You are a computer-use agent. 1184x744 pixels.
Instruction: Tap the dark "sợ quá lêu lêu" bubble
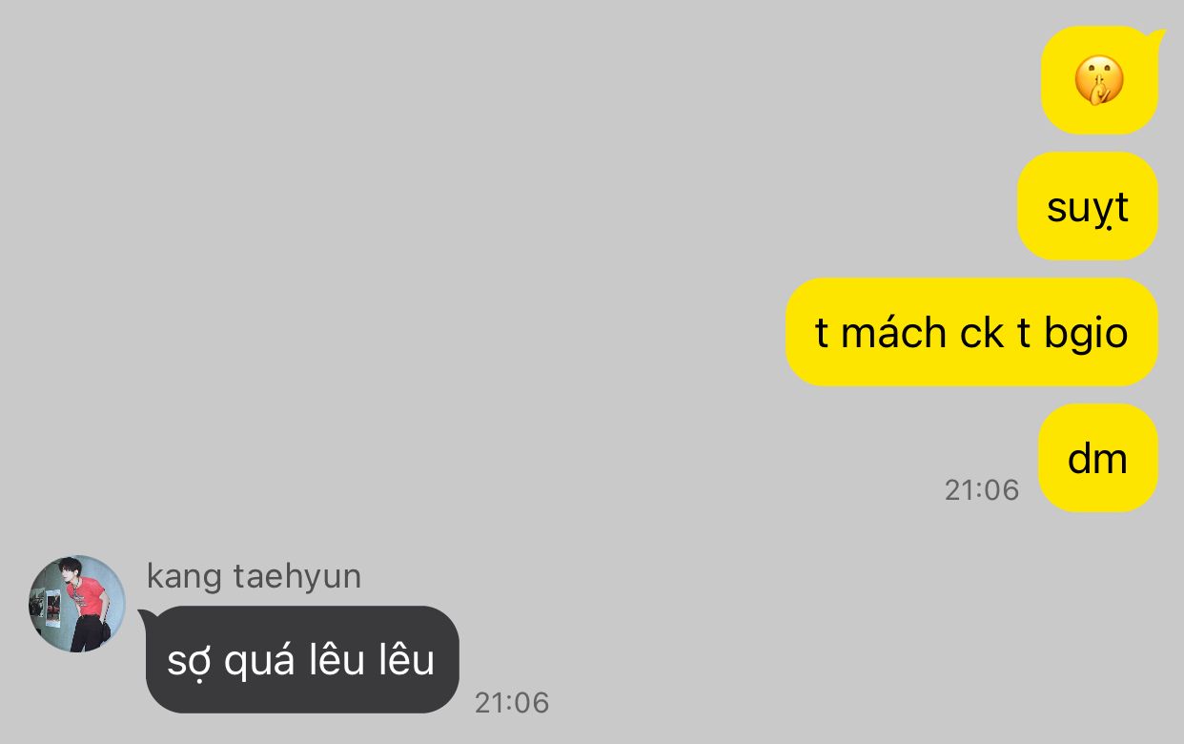coord(301,660)
